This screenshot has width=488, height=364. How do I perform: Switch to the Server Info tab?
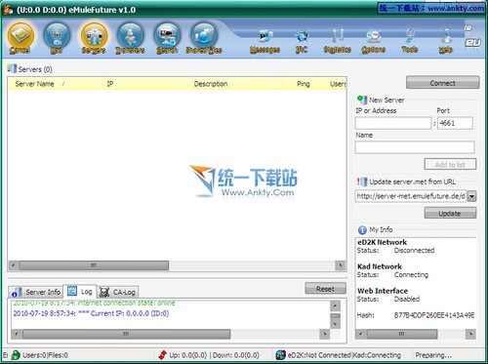pyautogui.click(x=36, y=292)
